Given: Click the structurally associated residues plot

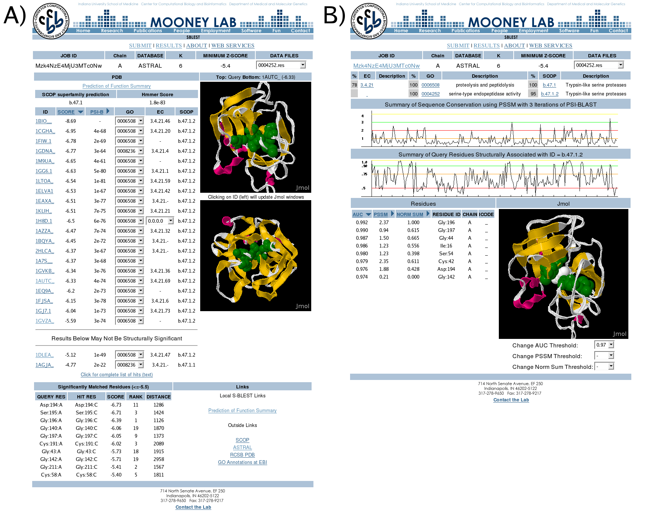Looking at the screenshot, I should [489, 178].
